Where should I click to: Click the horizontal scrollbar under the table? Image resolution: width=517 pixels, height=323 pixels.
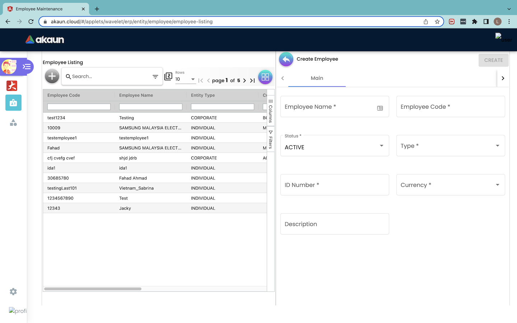(x=93, y=289)
